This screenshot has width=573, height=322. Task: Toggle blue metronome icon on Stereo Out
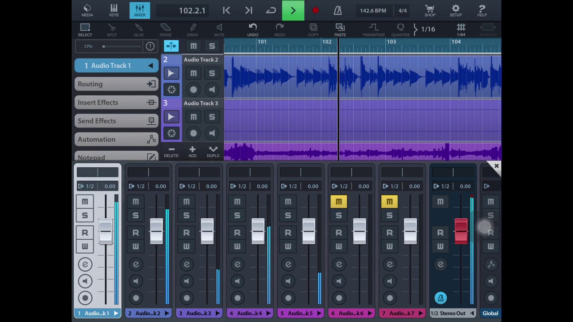pos(440,298)
